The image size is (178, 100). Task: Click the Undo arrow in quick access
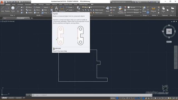[x=23, y=2]
